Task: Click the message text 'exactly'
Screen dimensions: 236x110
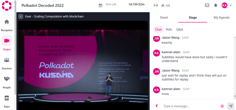Action: pyautogui.click(x=167, y=43)
